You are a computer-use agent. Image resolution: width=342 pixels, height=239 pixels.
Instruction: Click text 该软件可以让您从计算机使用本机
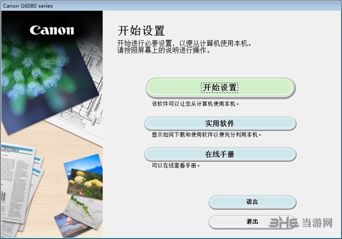[195, 104]
